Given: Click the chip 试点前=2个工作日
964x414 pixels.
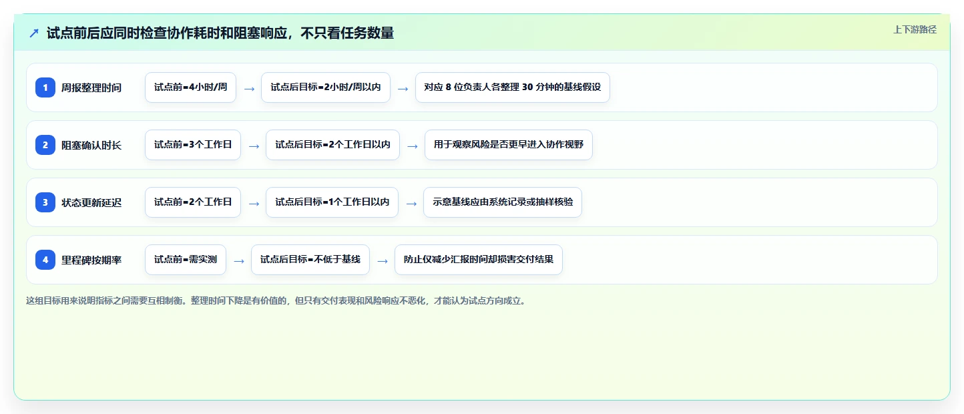Looking at the screenshot, I should click(193, 202).
